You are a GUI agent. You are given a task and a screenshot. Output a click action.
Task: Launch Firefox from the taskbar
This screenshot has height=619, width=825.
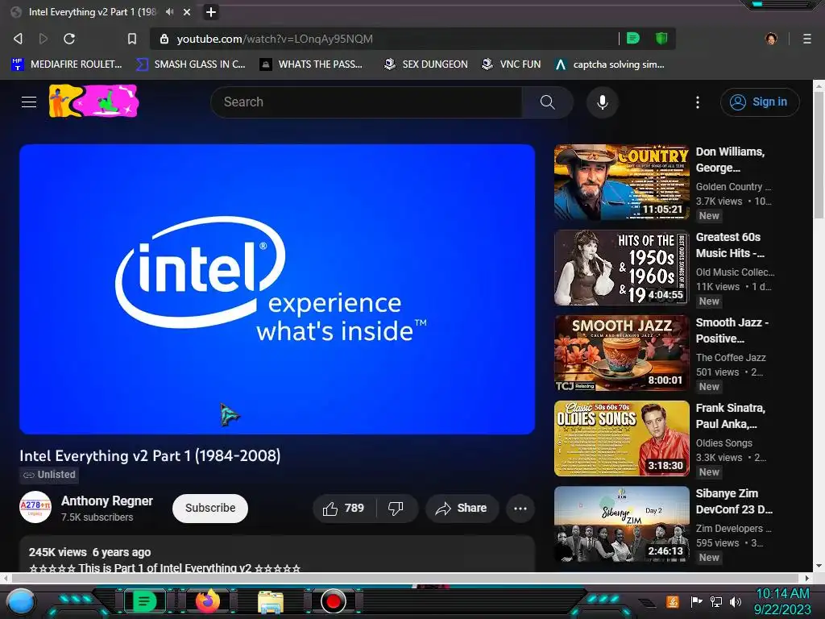208,601
